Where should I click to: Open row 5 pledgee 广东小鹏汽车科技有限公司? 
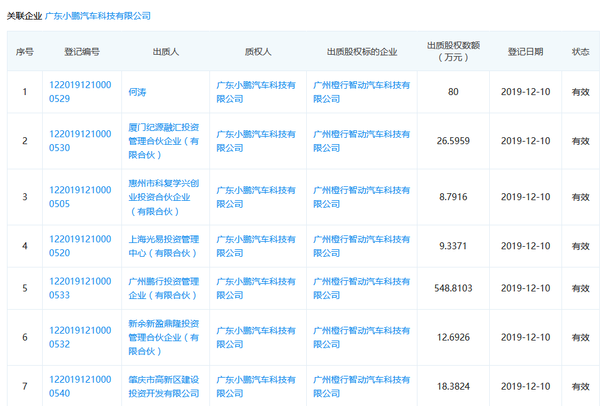click(x=256, y=288)
